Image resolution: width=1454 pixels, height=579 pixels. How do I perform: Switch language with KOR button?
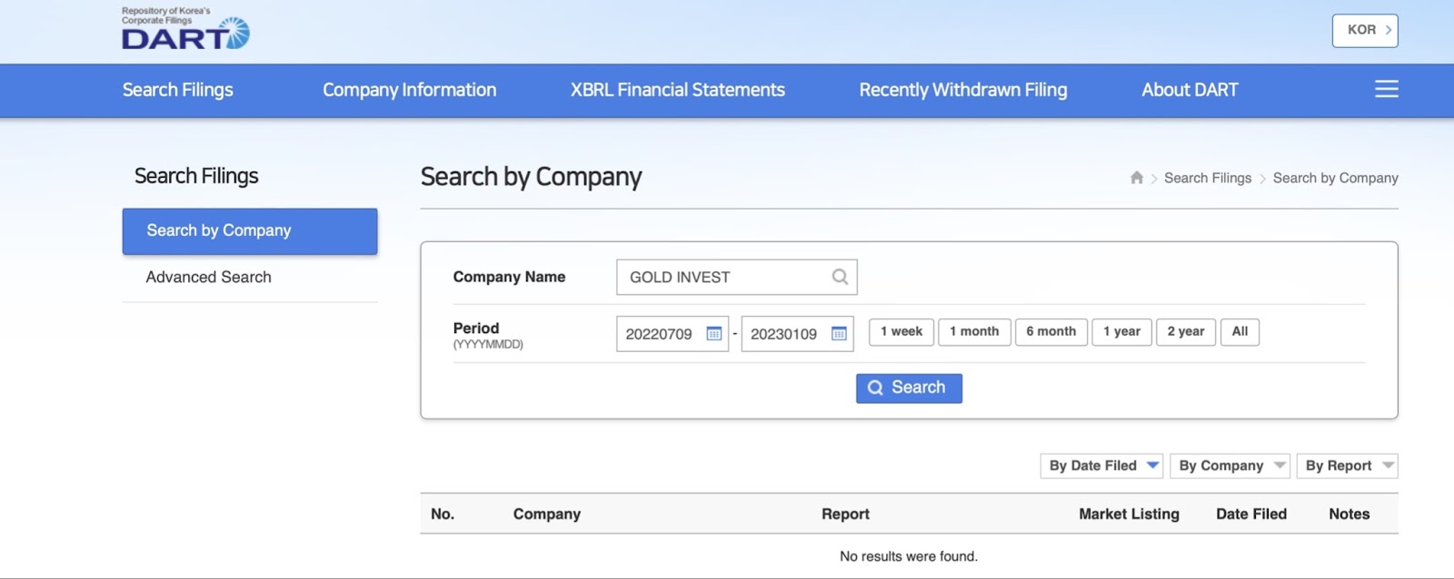(1365, 30)
